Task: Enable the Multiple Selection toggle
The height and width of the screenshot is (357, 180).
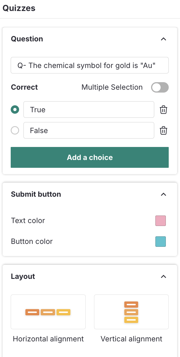Action: point(160,87)
